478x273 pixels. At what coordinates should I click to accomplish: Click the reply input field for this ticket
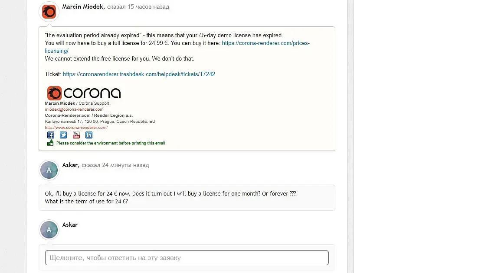[x=187, y=258]
